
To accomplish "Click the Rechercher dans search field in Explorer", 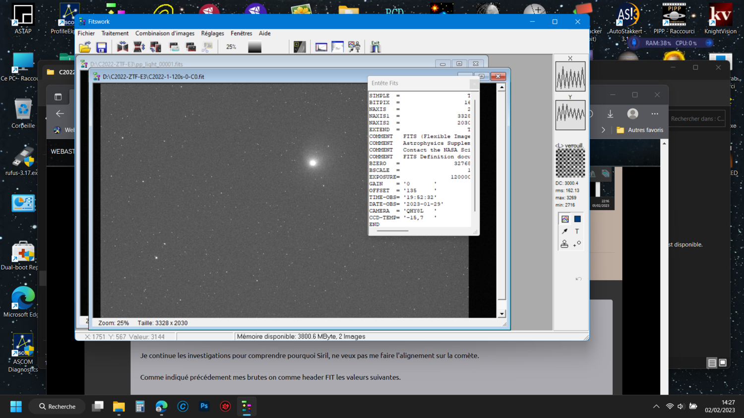I will (697, 119).
